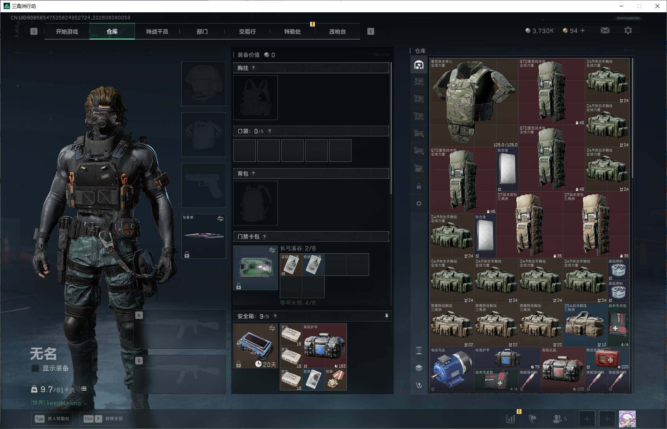Open the main warehouse storage icon
667x429 pixels.
coord(419,65)
